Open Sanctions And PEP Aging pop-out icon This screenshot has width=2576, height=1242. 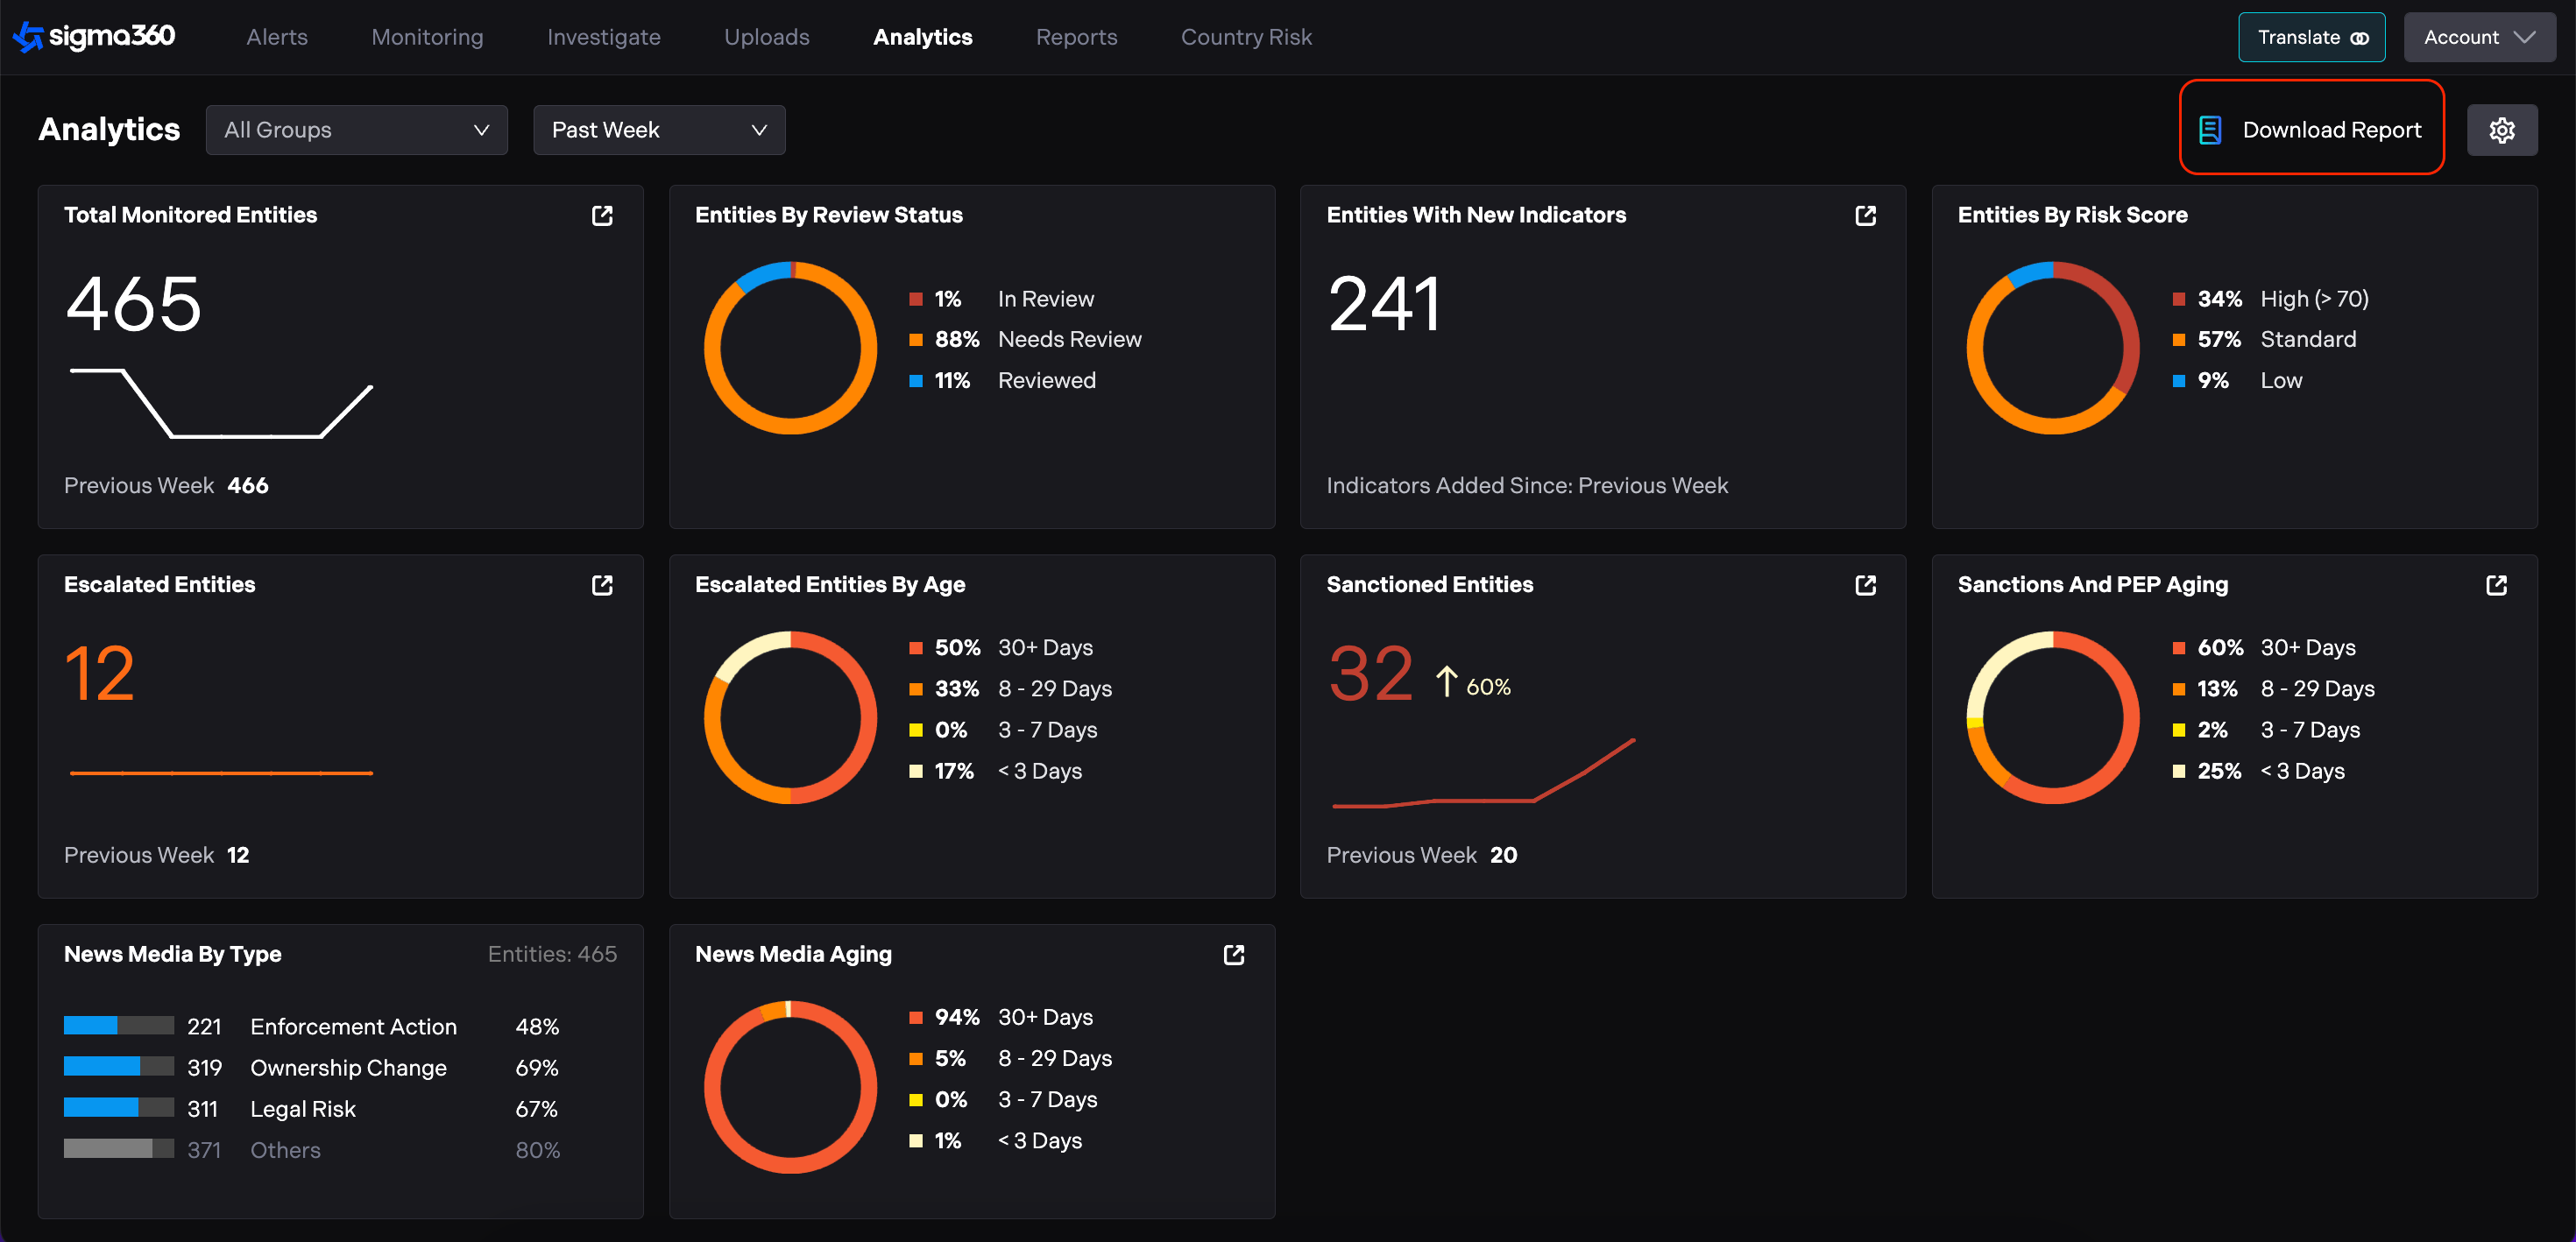click(x=2496, y=585)
